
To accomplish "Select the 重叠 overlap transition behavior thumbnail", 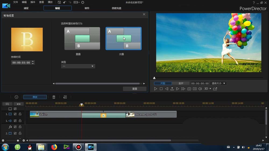I will click(x=82, y=38).
